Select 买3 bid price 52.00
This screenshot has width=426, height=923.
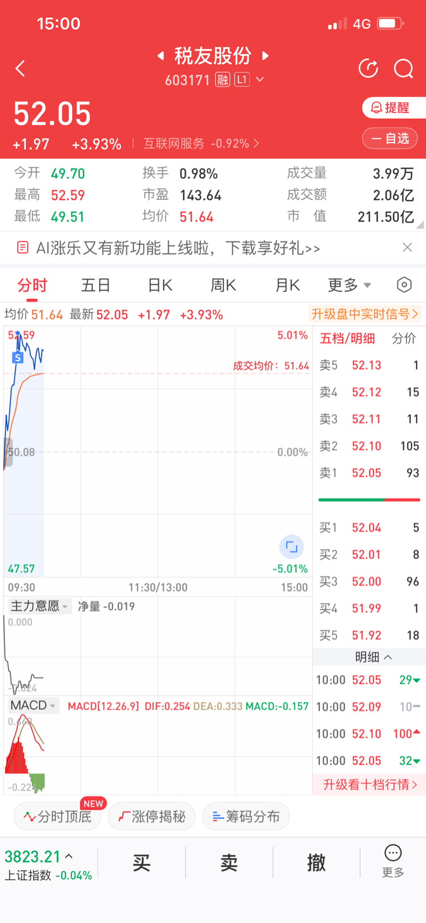coord(367,581)
